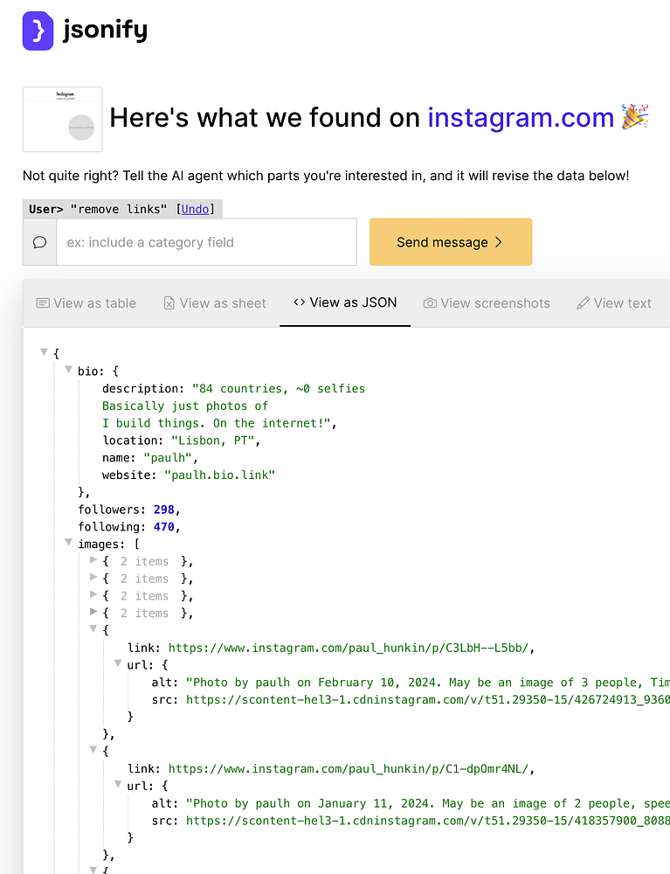Screen dimensions: 670x874
Task: Click the spreadsheet icon in View as sheet
Action: pos(169,303)
